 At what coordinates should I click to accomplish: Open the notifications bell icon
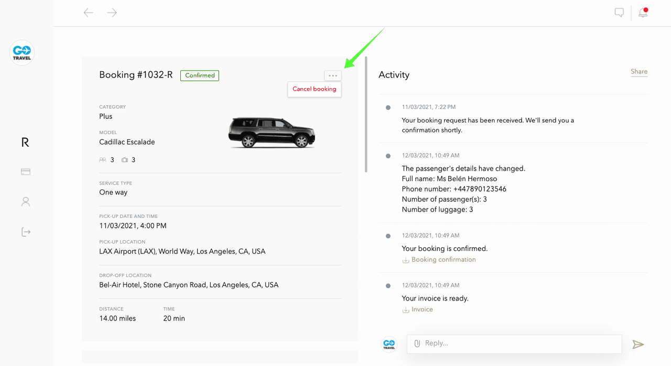pyautogui.click(x=643, y=13)
